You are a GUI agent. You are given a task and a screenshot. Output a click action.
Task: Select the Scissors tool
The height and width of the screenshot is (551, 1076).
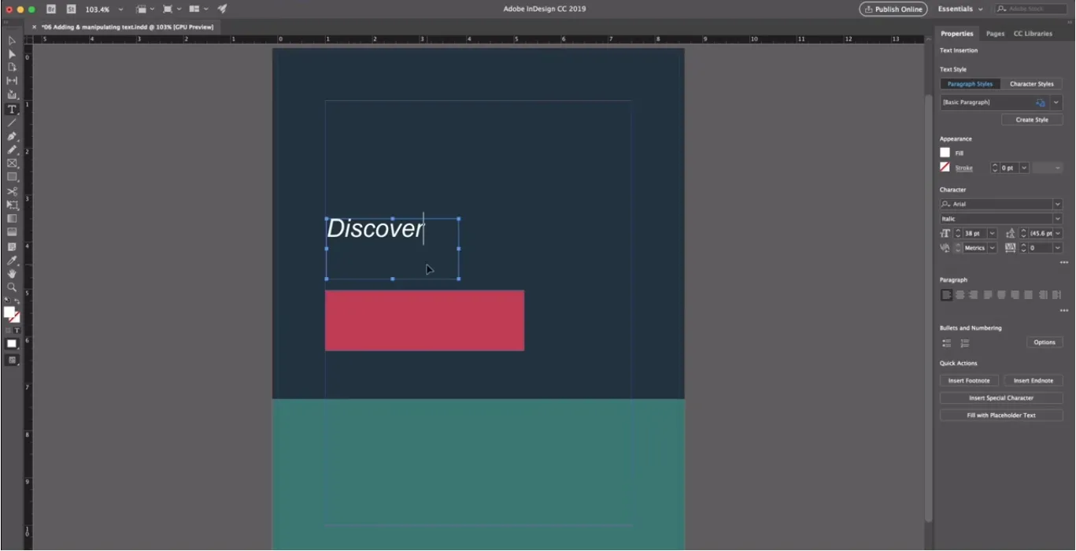point(12,191)
